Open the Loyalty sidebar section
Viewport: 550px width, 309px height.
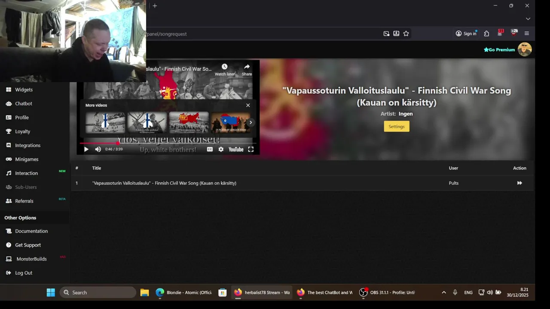coord(22,131)
